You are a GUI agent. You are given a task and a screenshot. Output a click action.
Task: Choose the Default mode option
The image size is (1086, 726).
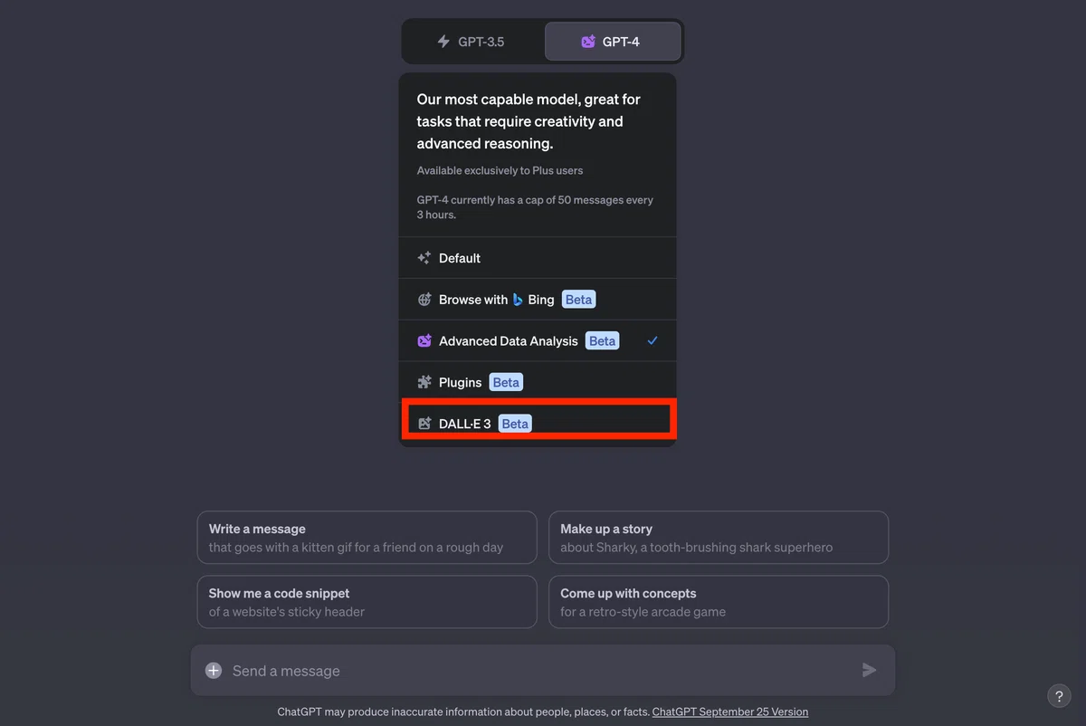tap(538, 258)
